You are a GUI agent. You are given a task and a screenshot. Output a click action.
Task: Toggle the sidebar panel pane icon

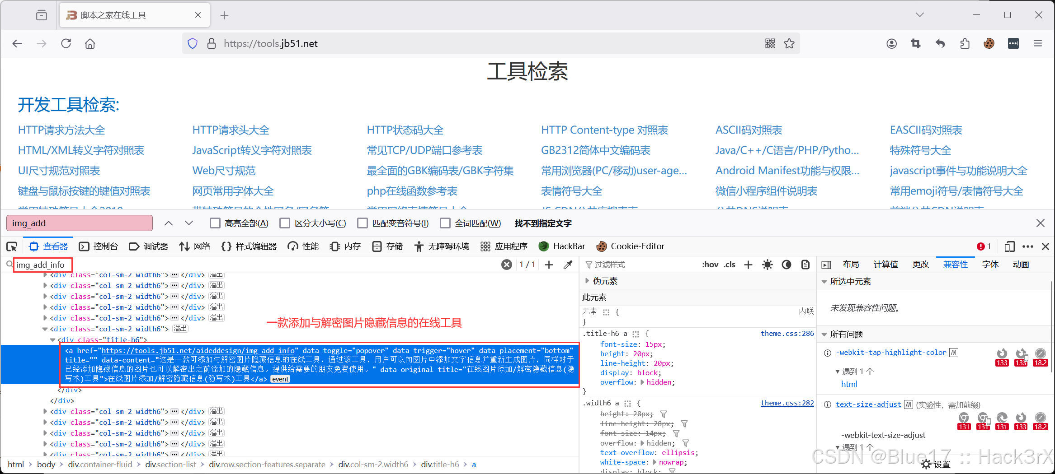point(826,265)
